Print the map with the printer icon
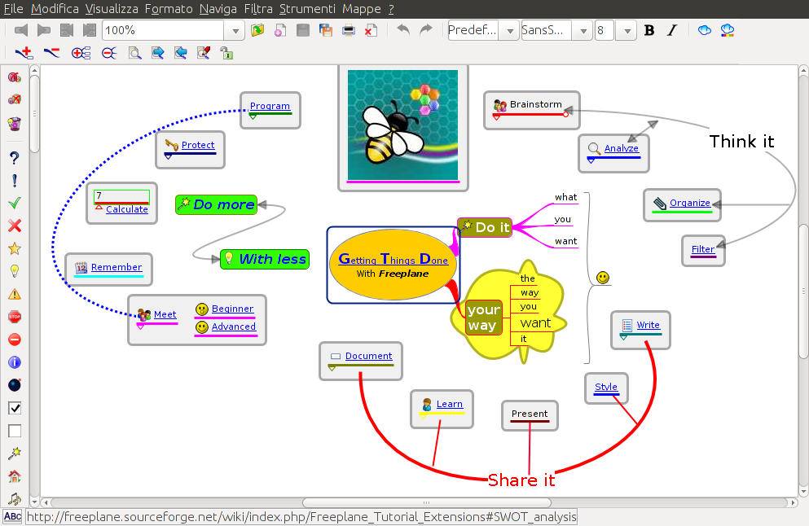This screenshot has width=809, height=526. point(349,30)
